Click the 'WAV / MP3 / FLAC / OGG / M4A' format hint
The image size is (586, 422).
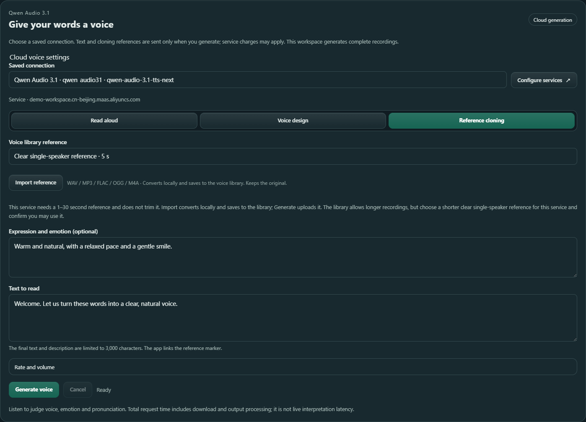point(103,183)
